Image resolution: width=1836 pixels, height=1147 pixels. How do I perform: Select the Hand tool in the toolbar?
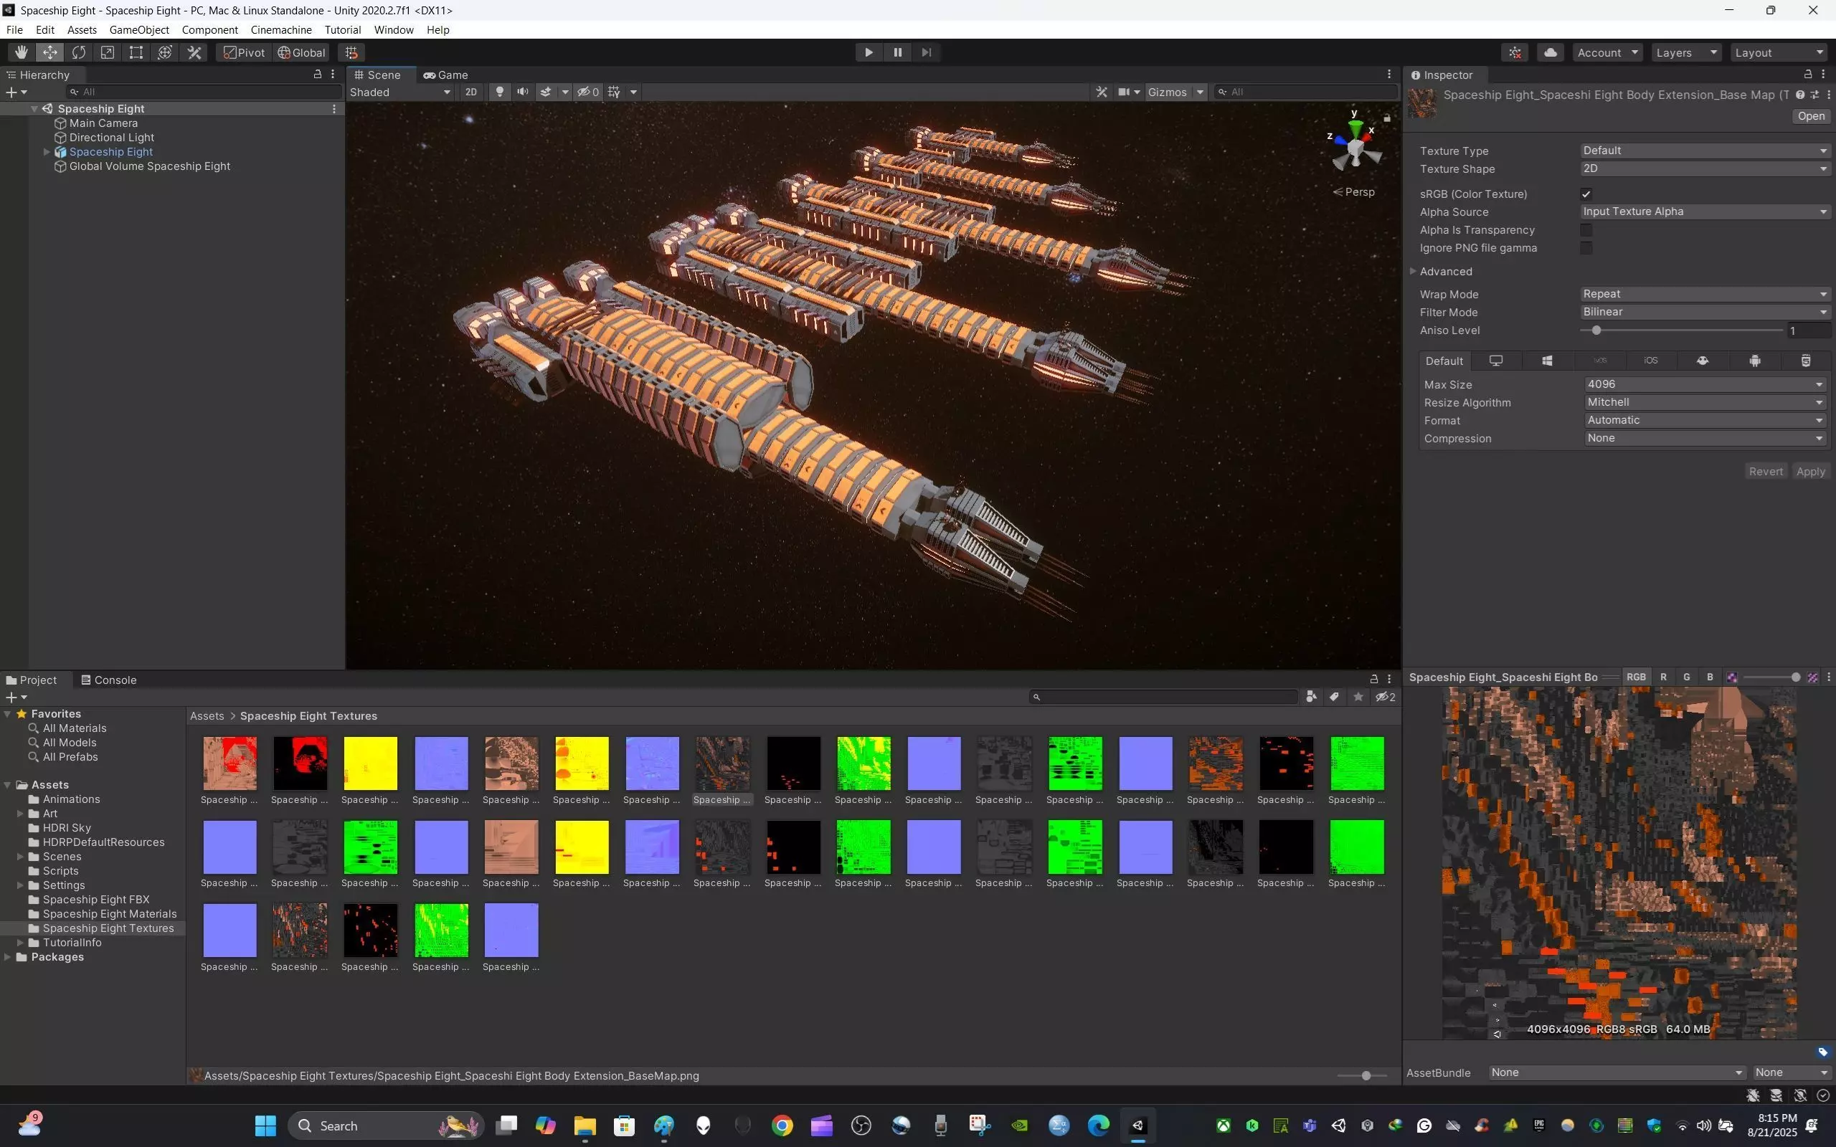pos(22,52)
